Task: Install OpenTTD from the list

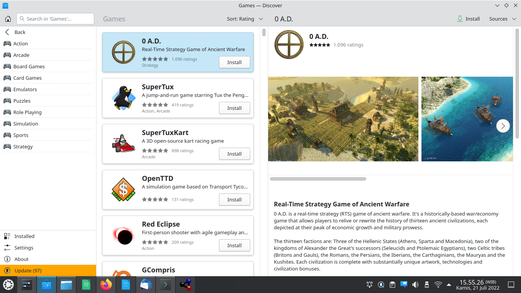Action: click(x=235, y=200)
